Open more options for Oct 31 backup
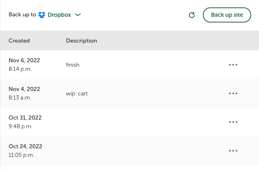259x170 pixels. pyautogui.click(x=233, y=122)
